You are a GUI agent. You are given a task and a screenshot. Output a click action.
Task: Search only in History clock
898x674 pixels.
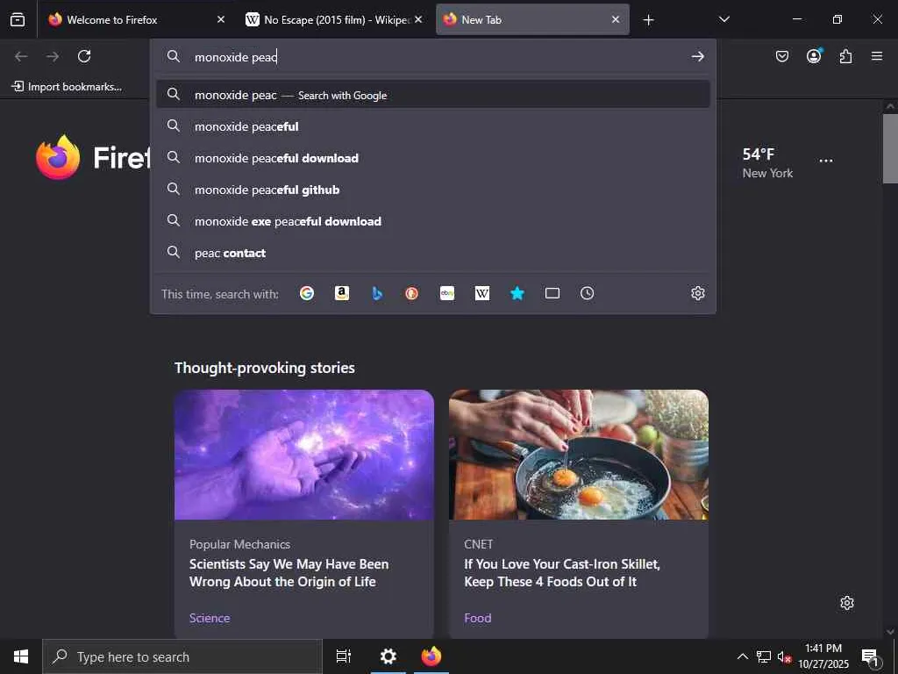(587, 293)
